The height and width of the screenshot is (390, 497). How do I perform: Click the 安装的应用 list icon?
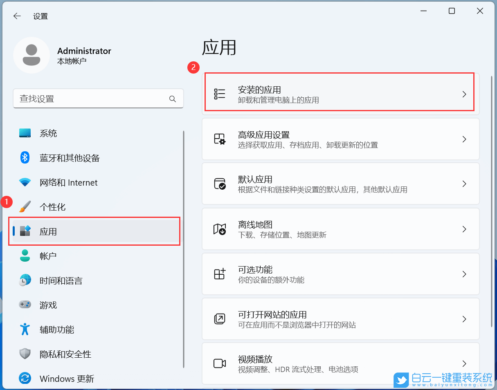[220, 94]
